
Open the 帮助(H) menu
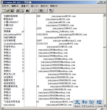click(54, 6)
